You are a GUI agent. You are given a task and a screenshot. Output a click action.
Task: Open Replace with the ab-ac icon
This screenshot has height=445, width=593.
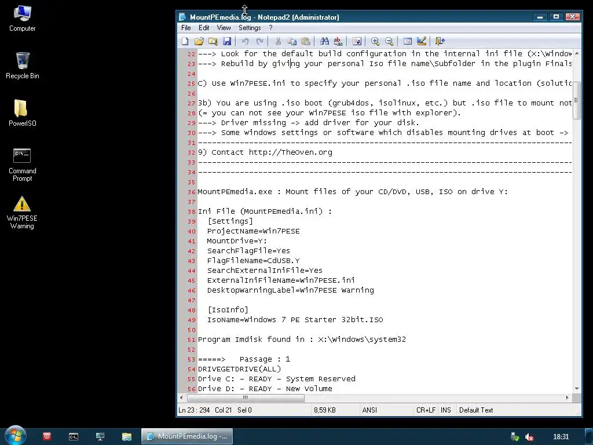pyautogui.click(x=338, y=41)
